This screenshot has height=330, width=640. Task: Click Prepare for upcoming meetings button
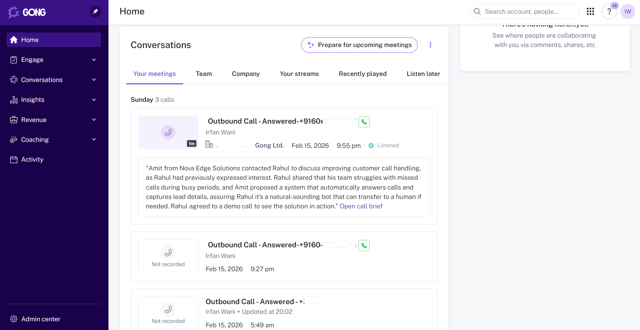pos(359,45)
